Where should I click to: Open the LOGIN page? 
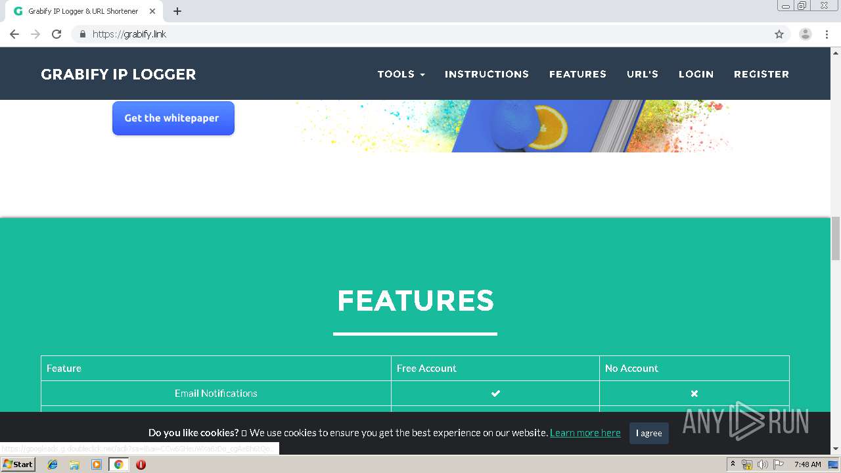696,74
